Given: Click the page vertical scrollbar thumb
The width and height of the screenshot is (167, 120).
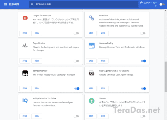Looking at the screenshot, I should (x=166, y=76).
